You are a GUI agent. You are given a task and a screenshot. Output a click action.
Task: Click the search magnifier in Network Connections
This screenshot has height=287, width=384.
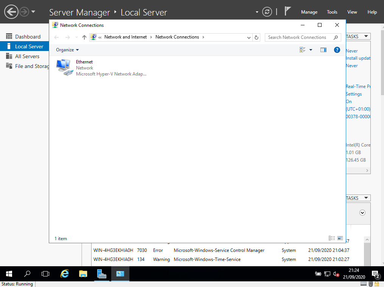point(336,37)
